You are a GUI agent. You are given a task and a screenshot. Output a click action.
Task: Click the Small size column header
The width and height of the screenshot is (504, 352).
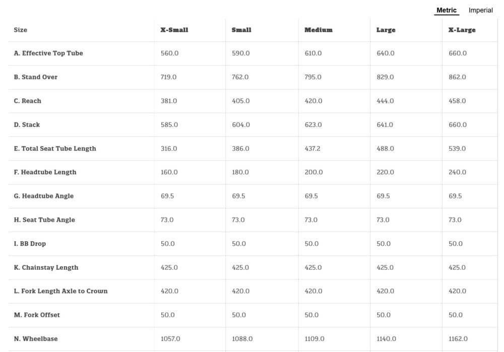click(x=241, y=30)
